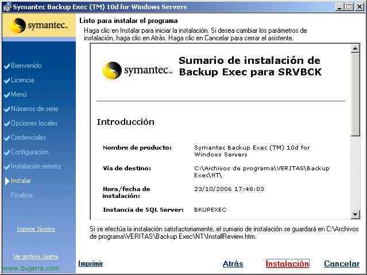Go back with the Atrás button
This screenshot has width=367, height=275.
coord(233,263)
